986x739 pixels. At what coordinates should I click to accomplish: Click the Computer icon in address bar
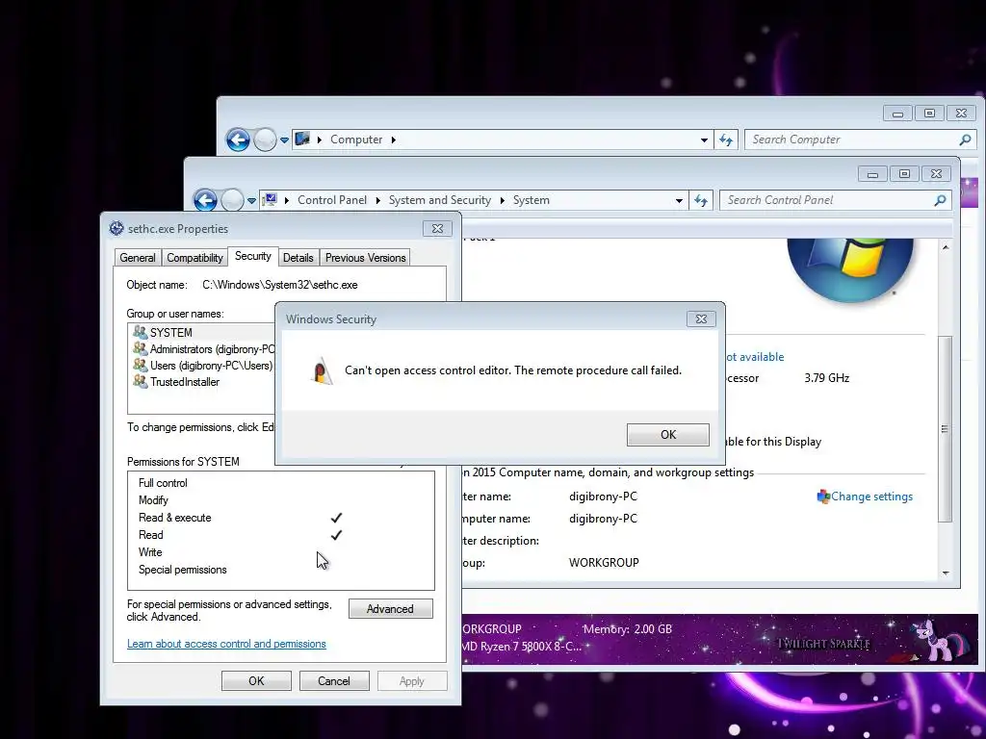pyautogui.click(x=302, y=139)
